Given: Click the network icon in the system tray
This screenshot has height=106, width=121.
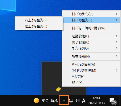Looking at the screenshot, I should pyautogui.click(x=71, y=100).
